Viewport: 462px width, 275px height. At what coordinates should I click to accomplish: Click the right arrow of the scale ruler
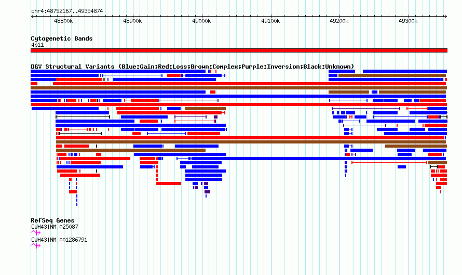(x=446, y=16)
